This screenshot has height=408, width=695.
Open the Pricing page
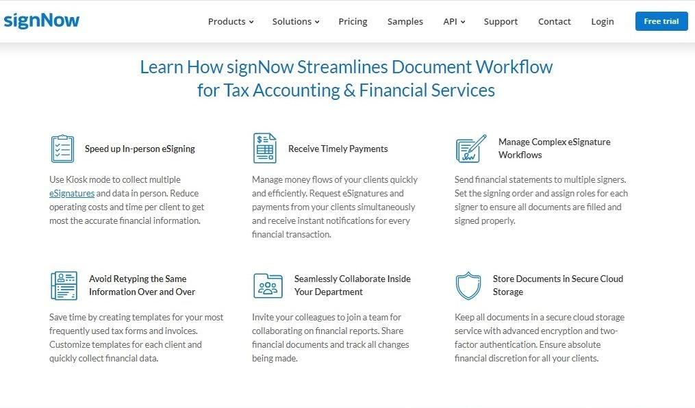pos(353,21)
